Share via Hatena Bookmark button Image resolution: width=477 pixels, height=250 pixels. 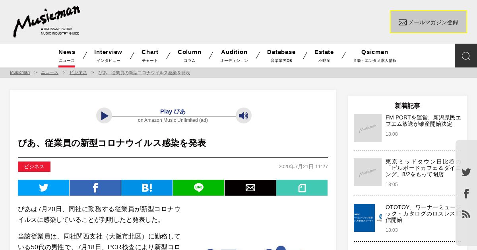[147, 188]
